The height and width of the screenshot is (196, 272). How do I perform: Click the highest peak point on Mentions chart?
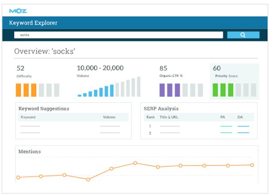[135, 163]
